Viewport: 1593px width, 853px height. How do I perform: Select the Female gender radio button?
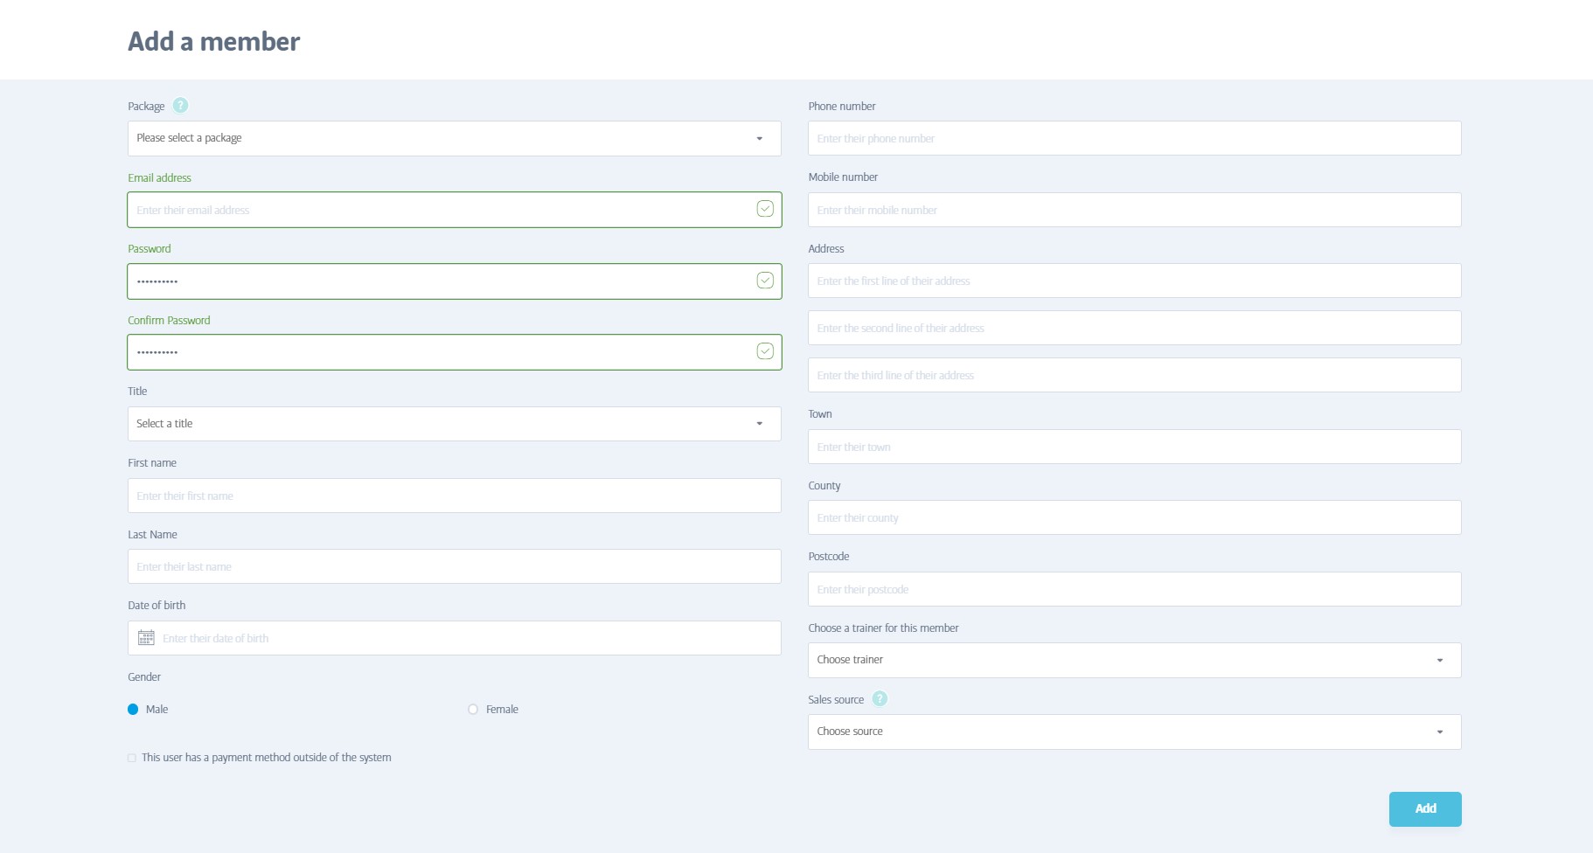pyautogui.click(x=473, y=710)
